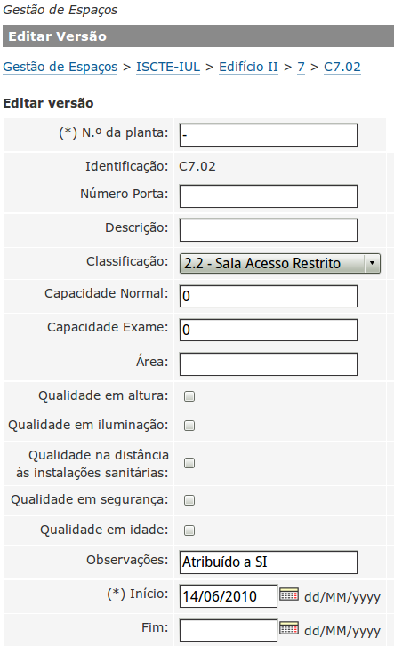Open the Classificação dropdown

[280, 264]
